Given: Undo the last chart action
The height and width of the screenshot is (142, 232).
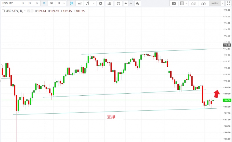Looking at the screenshot, I should point(126,3).
